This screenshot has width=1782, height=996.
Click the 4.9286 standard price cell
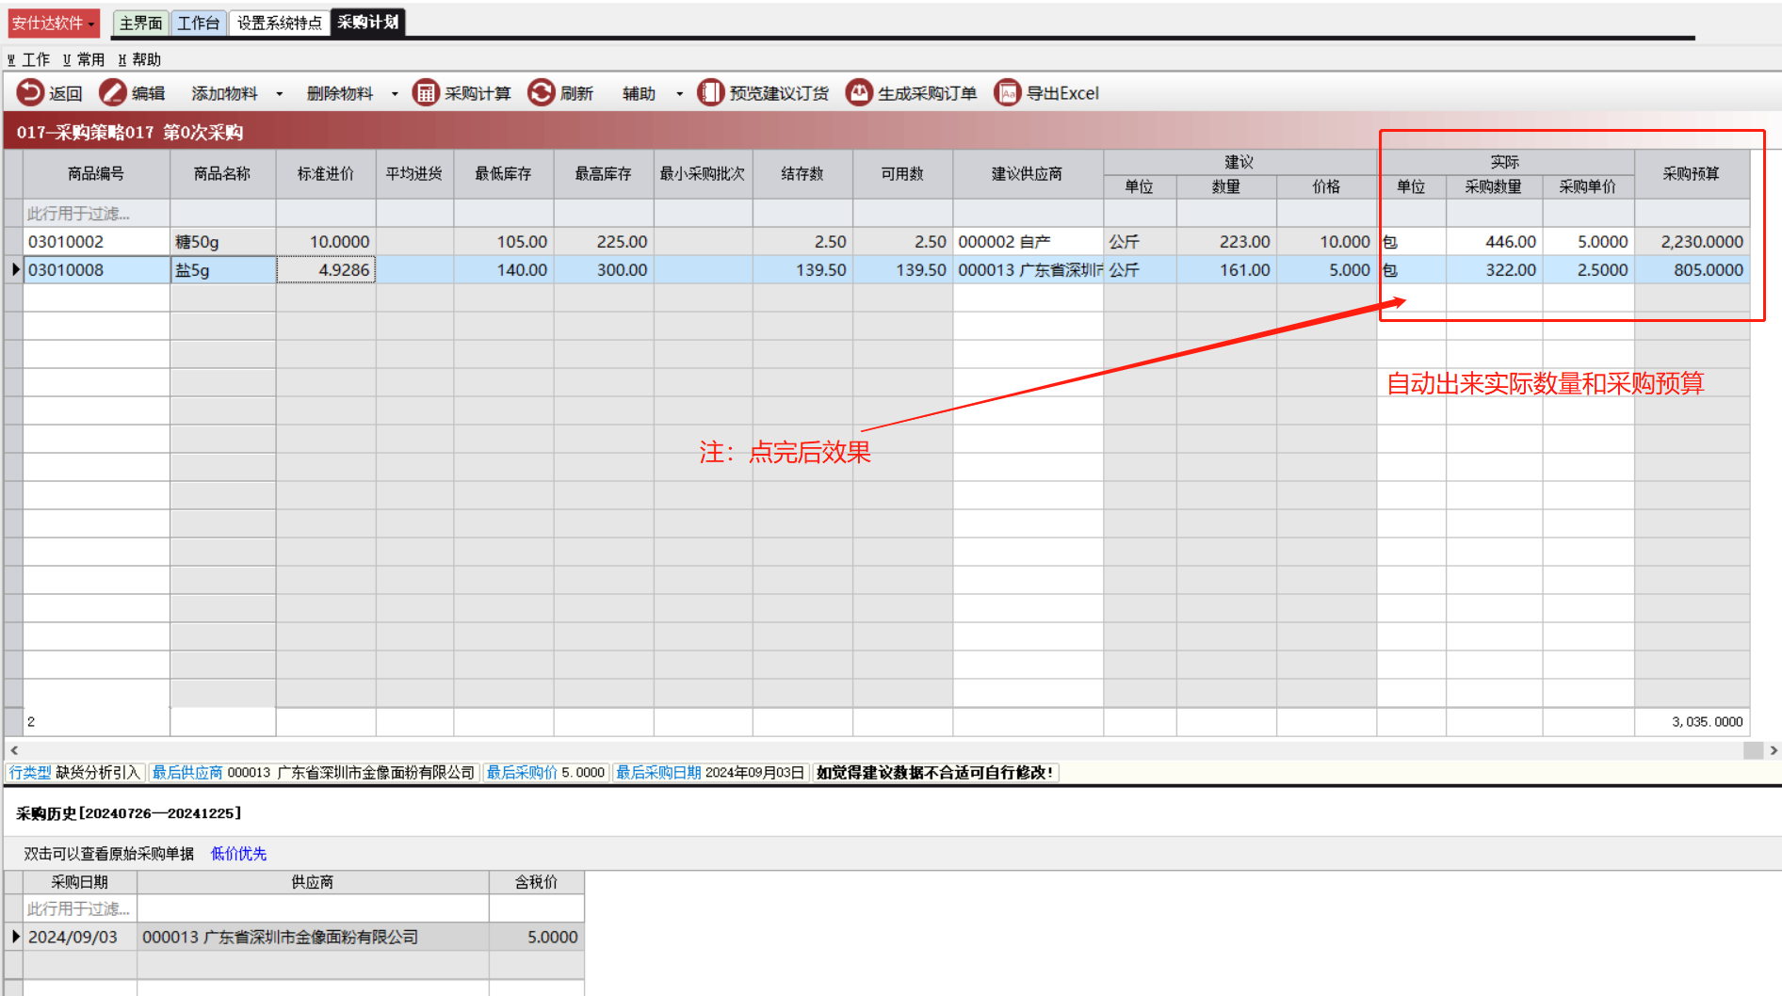click(326, 270)
